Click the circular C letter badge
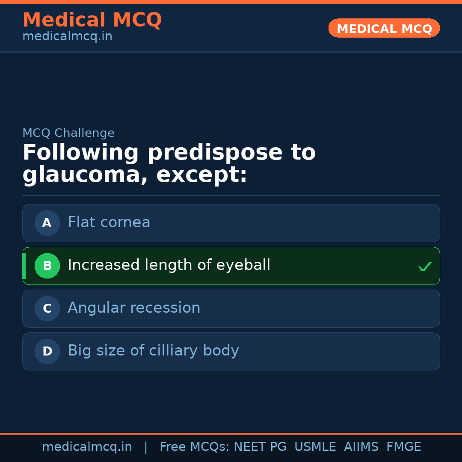The height and width of the screenshot is (462, 462). [x=47, y=308]
